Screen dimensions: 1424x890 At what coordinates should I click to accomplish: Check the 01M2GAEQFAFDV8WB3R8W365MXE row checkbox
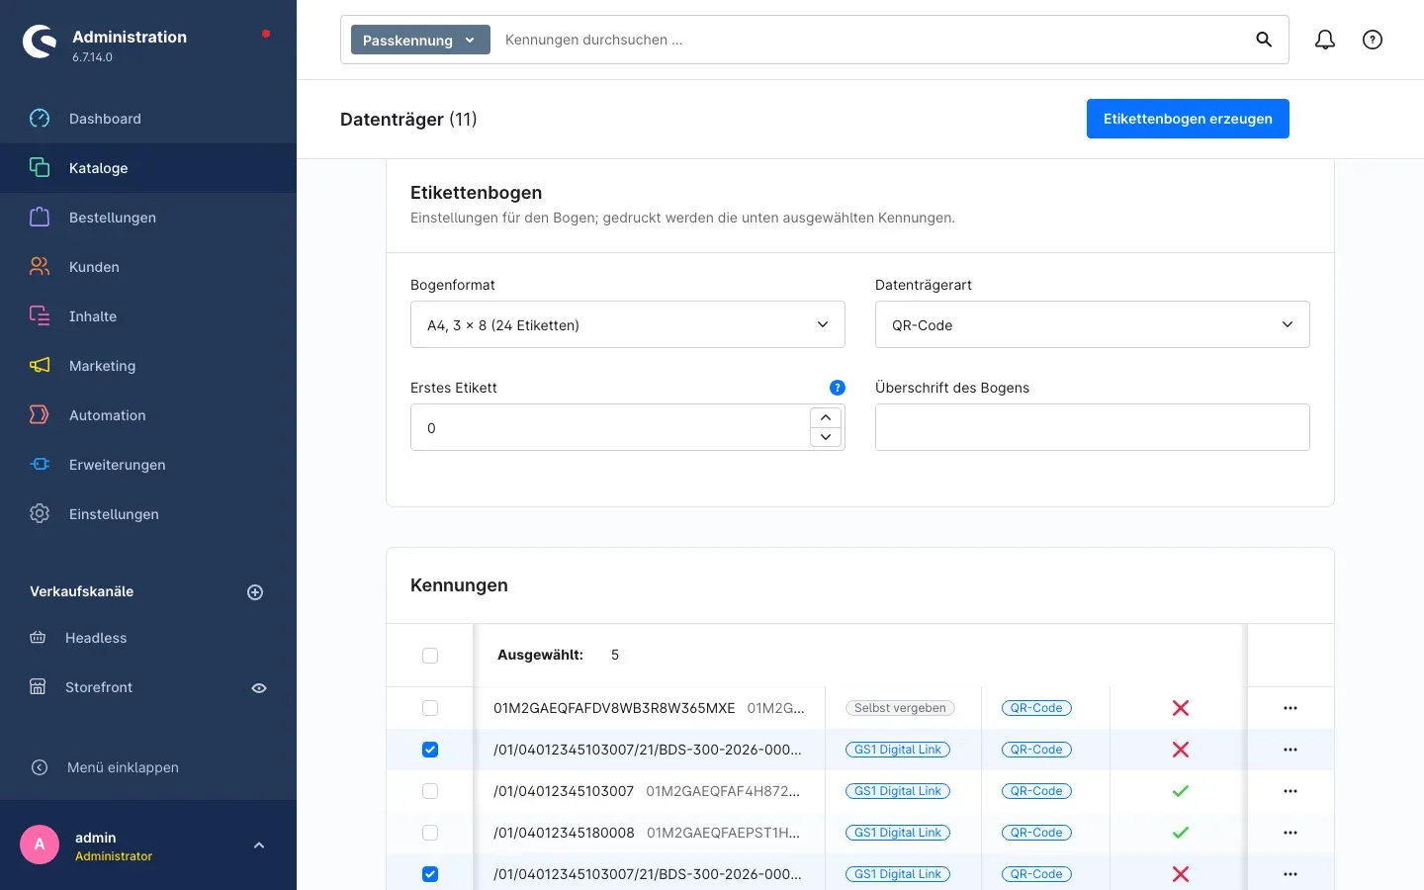pos(430,708)
